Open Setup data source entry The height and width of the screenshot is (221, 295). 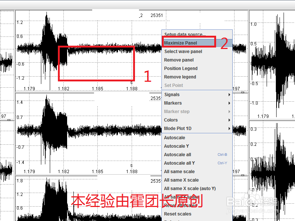(197, 35)
